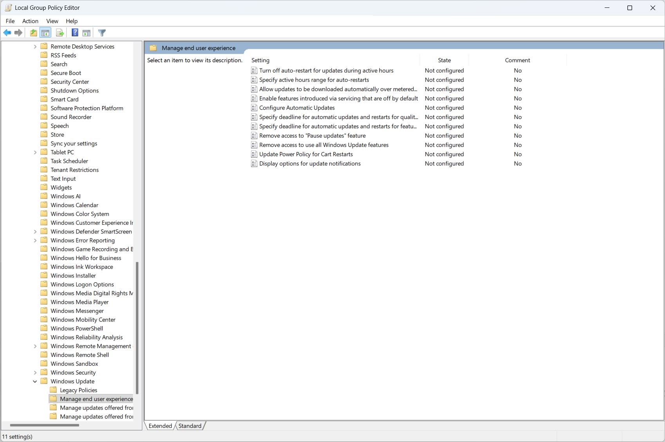Screen dimensions: 665x442
Task: Click the Export List toolbar icon
Action: (x=60, y=32)
